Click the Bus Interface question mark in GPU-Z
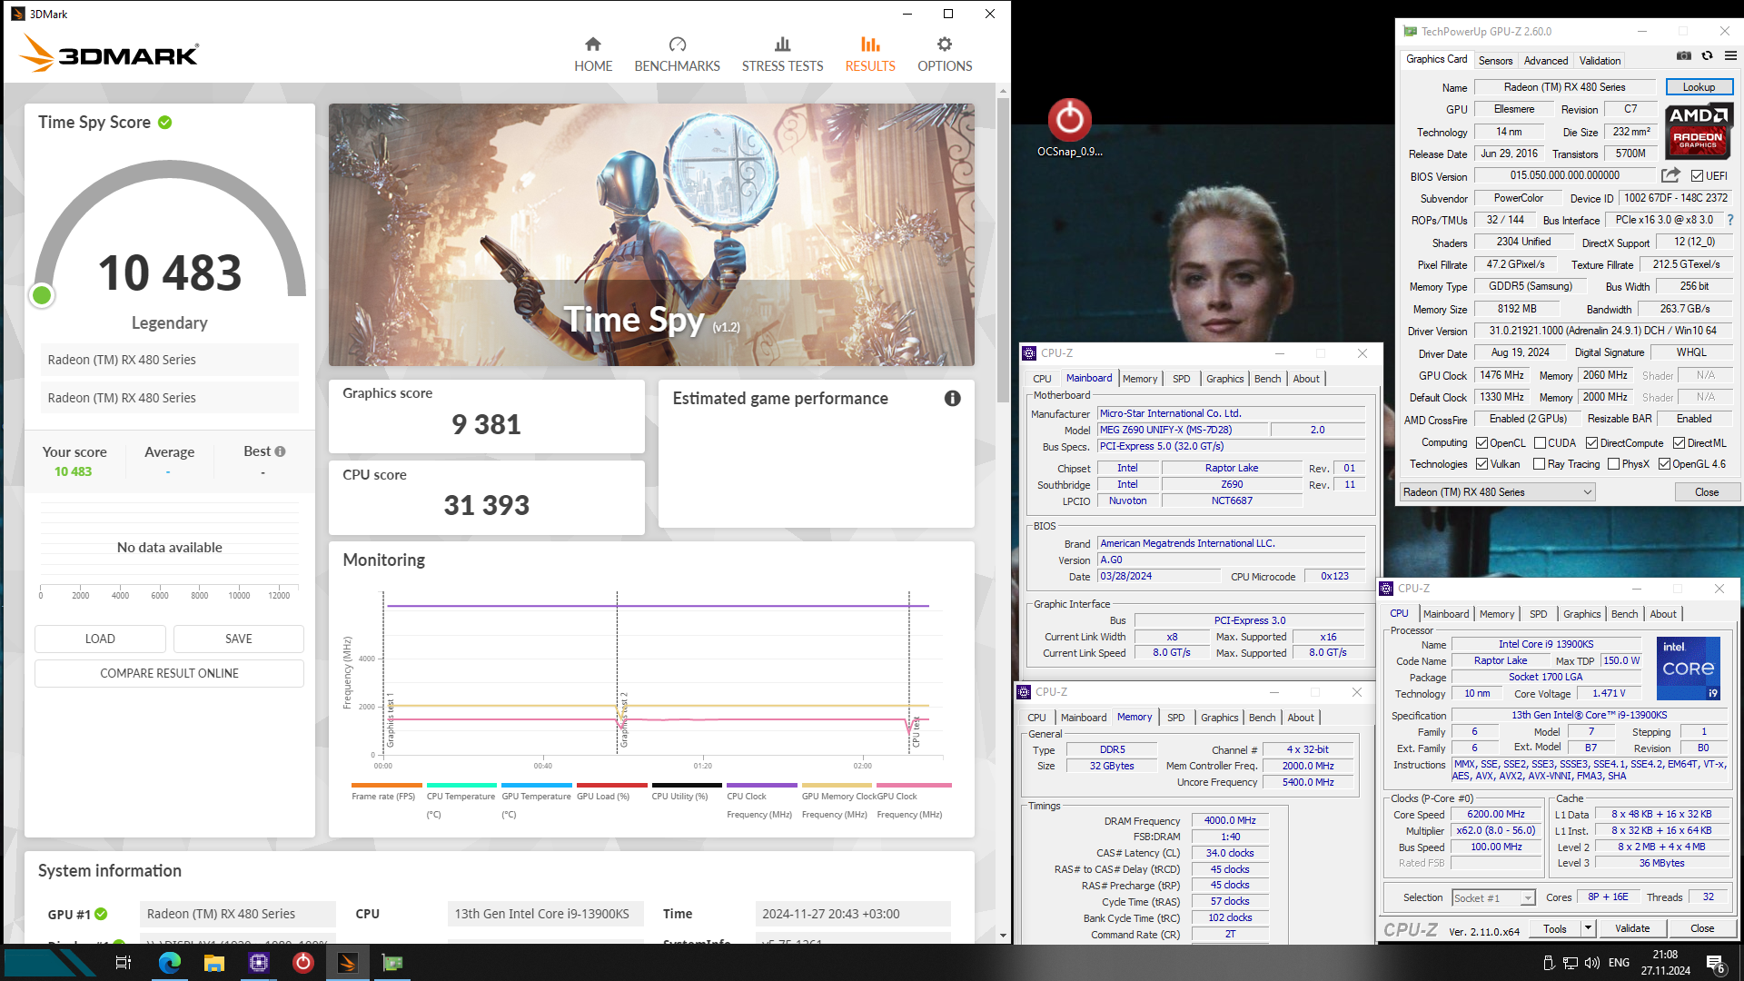The image size is (1744, 981). (1730, 220)
